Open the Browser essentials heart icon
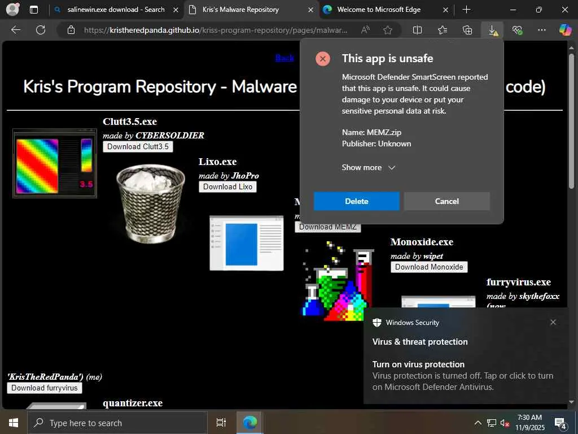The height and width of the screenshot is (434, 578). pos(517,30)
